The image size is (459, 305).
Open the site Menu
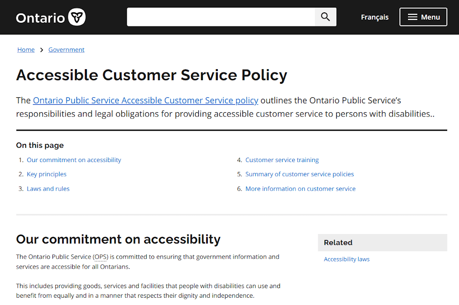pyautogui.click(x=423, y=16)
